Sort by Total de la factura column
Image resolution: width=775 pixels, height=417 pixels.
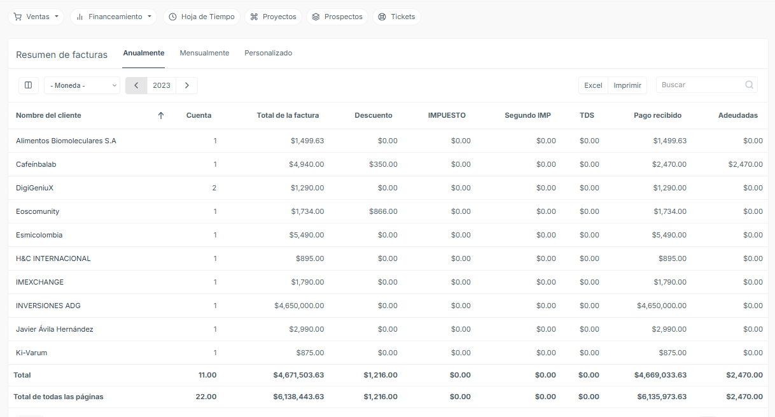click(288, 115)
